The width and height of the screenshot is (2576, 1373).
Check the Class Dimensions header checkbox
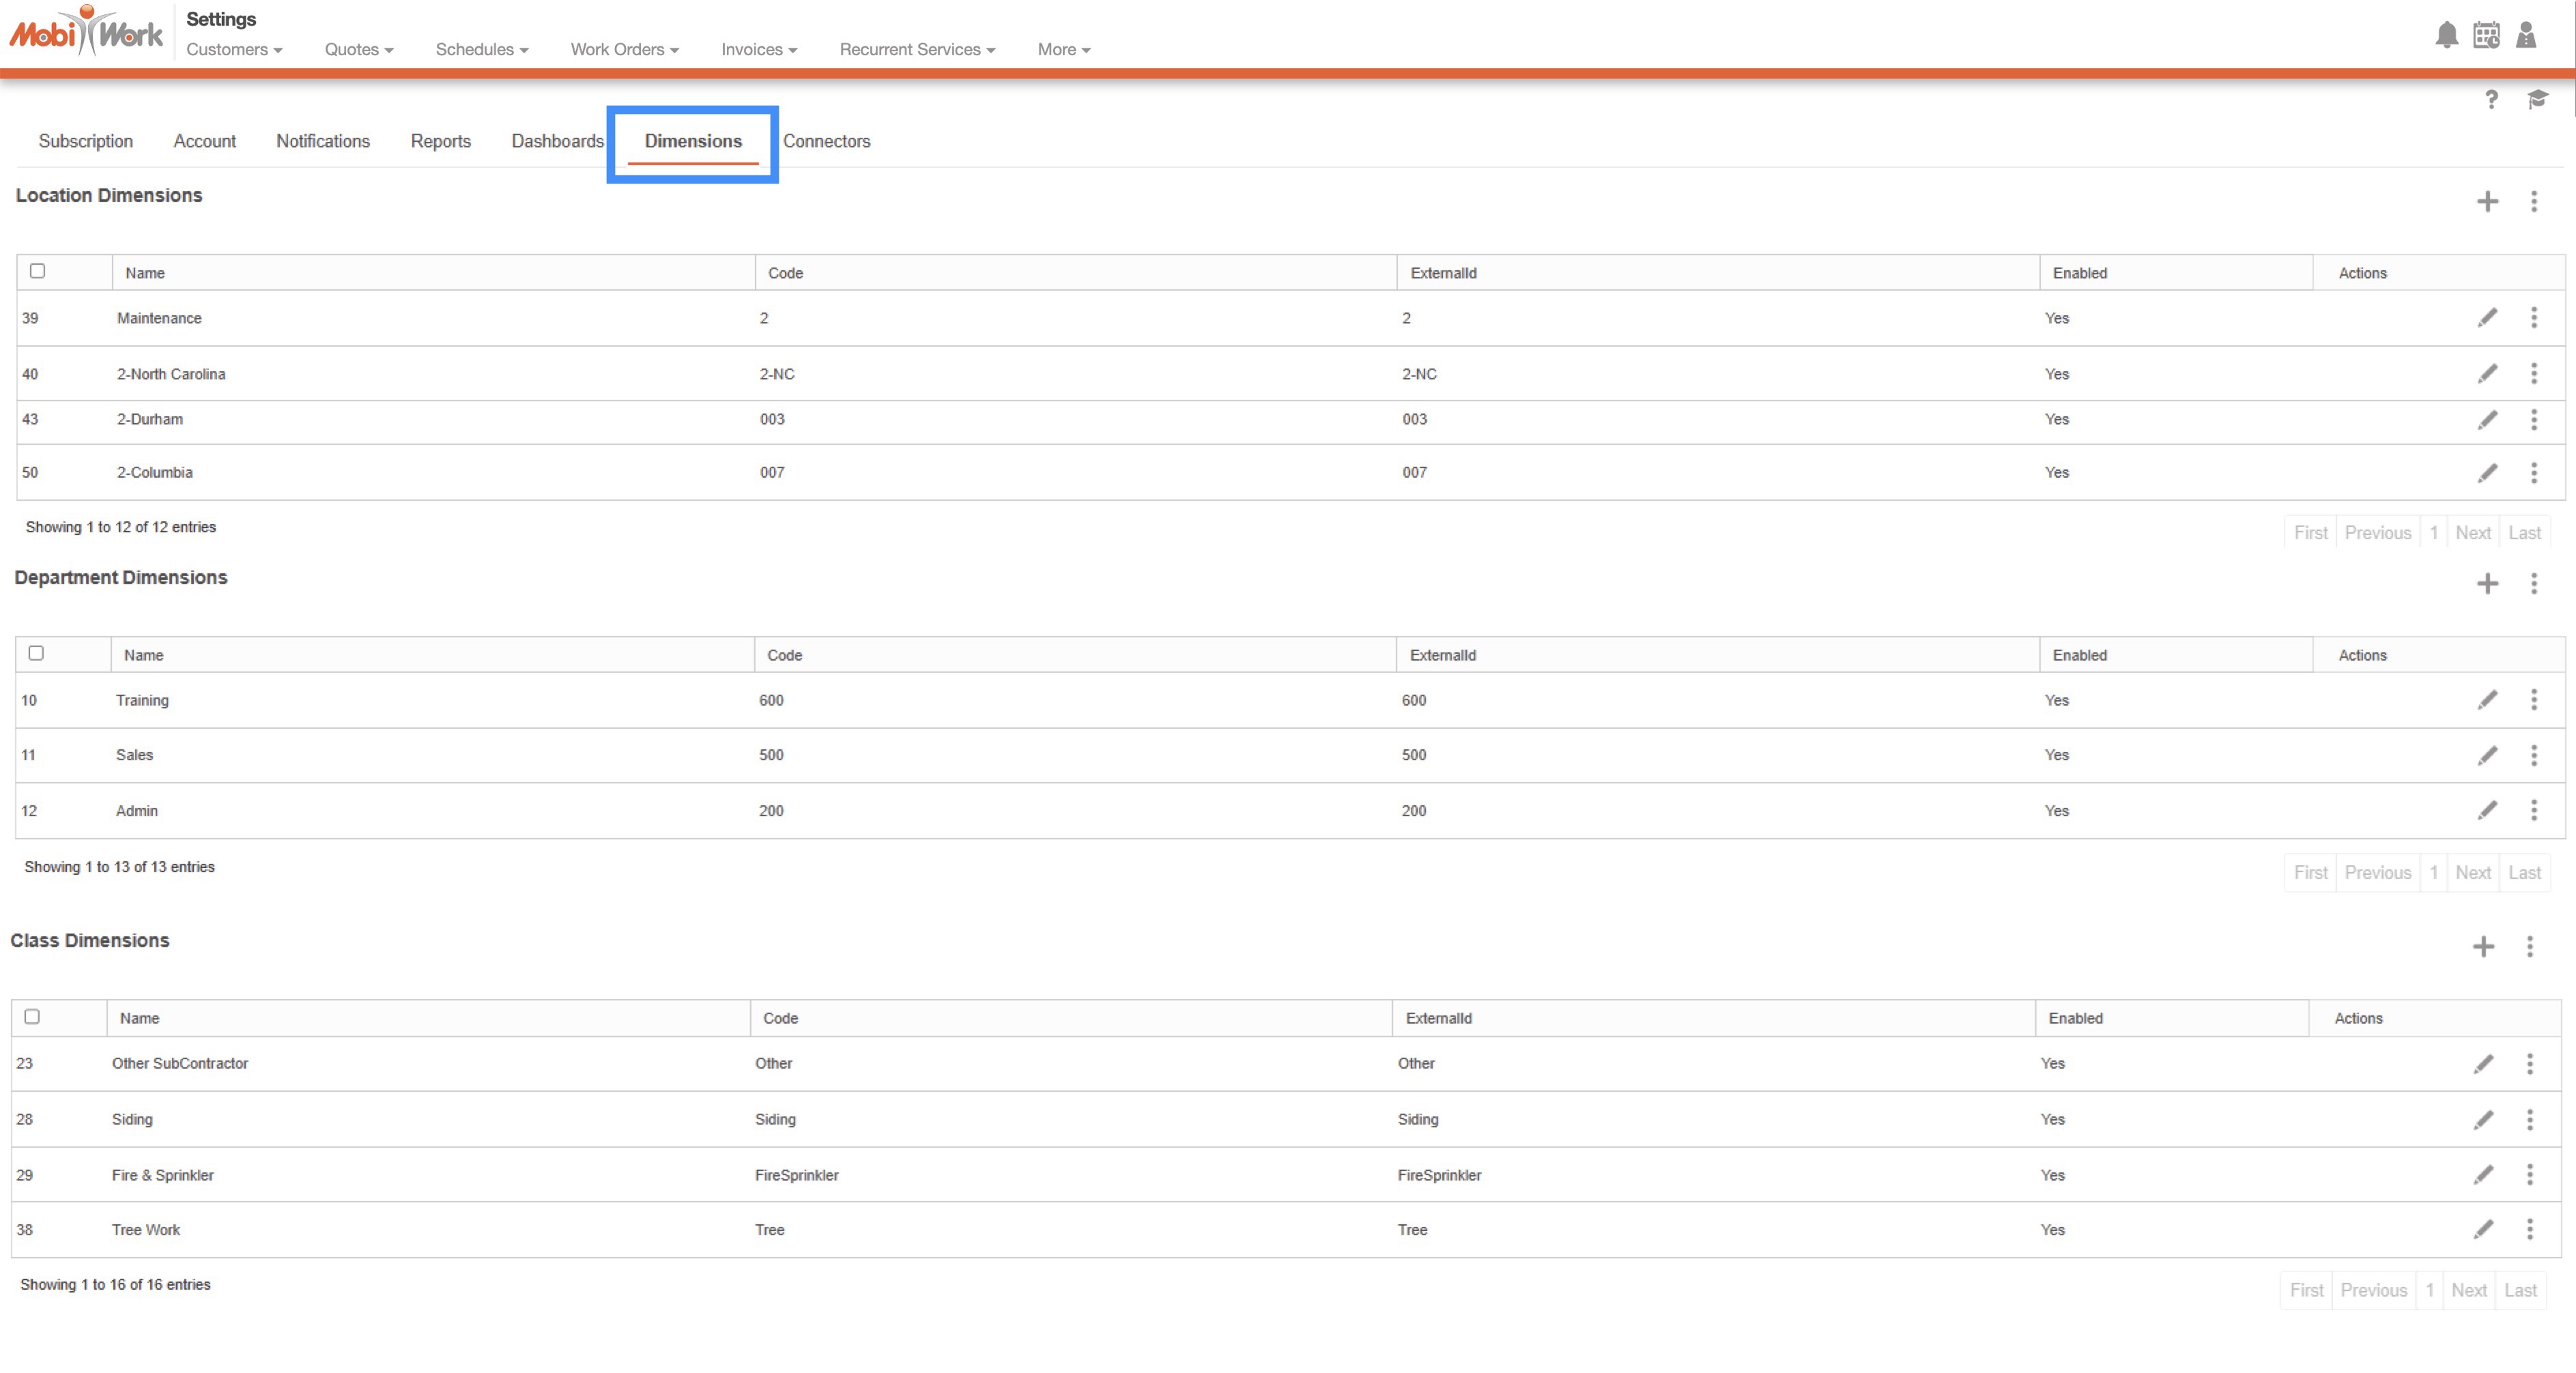[32, 1016]
